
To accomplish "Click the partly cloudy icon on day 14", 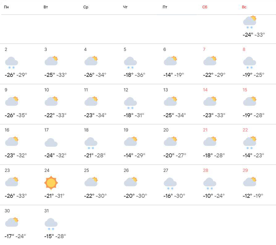I will coord(210,101).
